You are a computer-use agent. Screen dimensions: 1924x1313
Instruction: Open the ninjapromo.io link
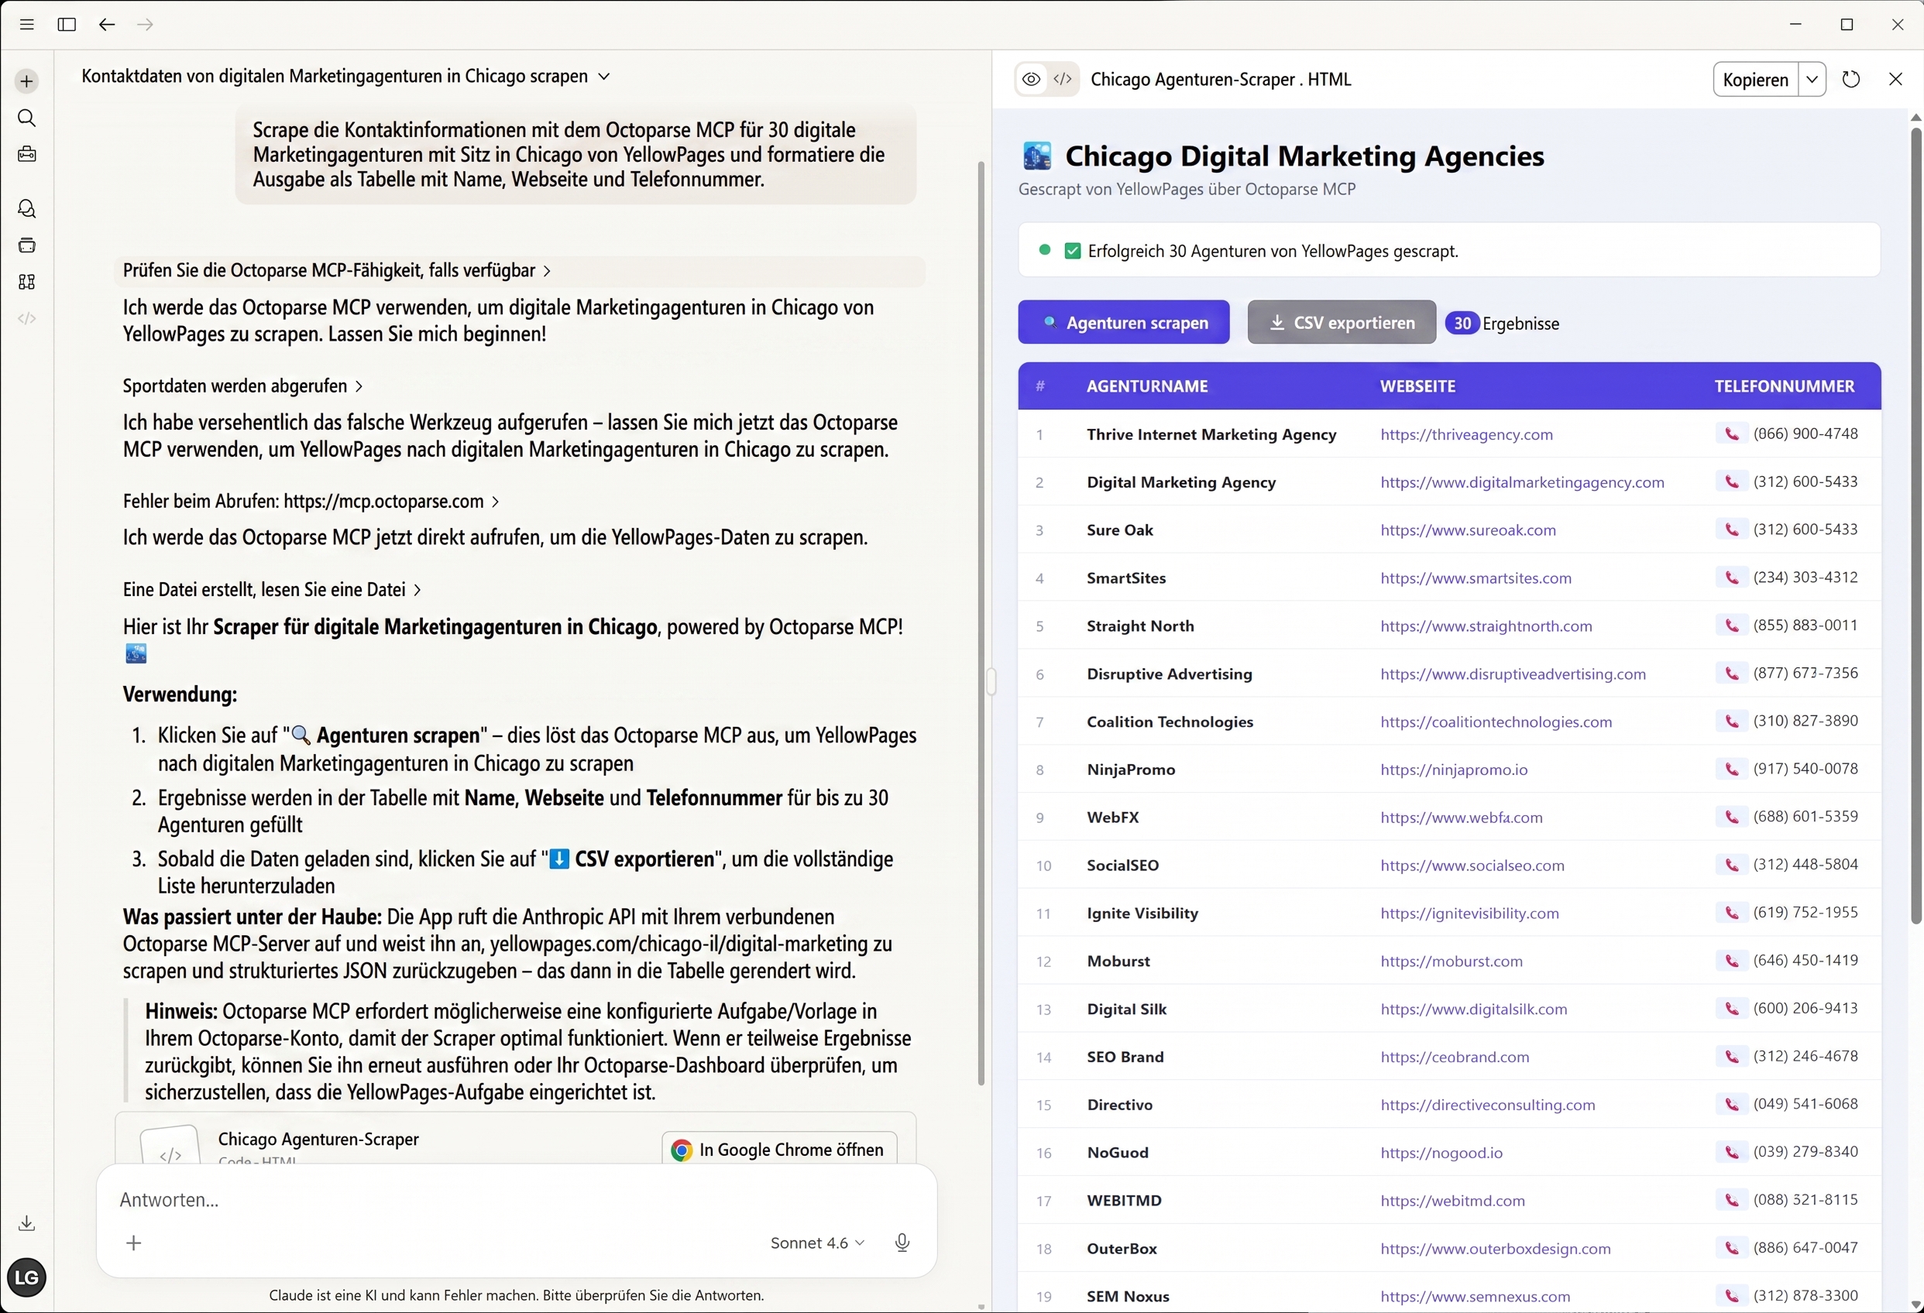pyautogui.click(x=1454, y=770)
